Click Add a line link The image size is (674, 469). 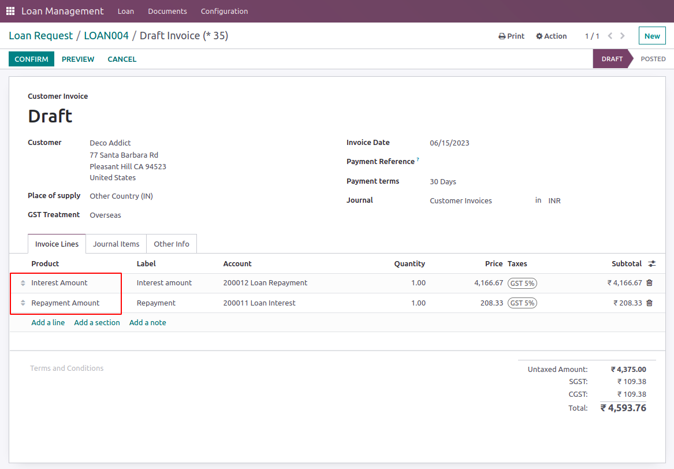coord(48,322)
